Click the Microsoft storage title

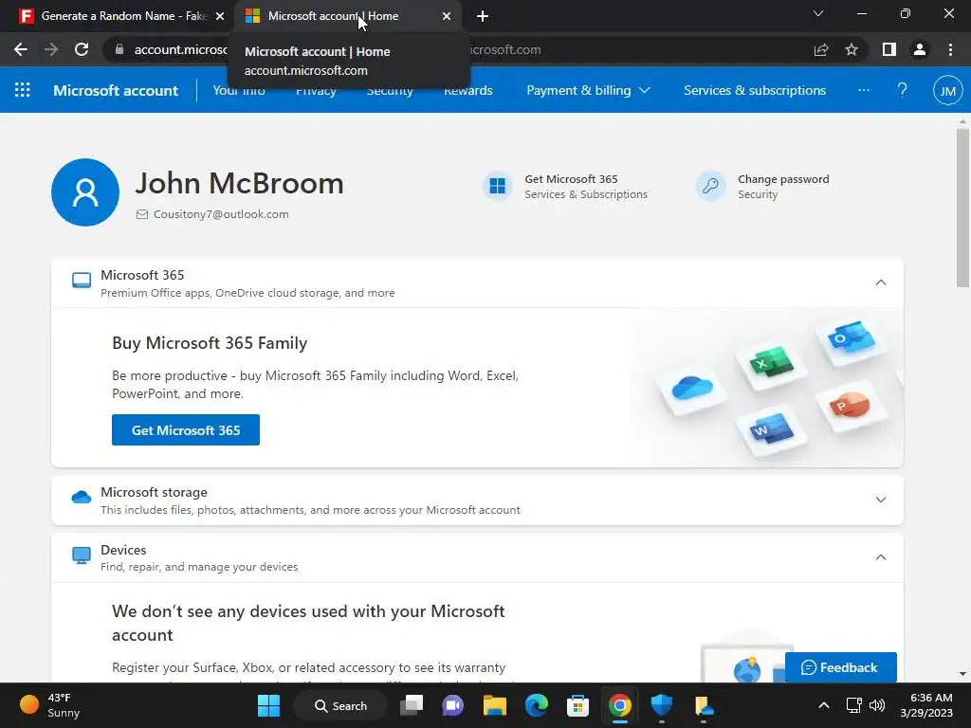tap(154, 492)
